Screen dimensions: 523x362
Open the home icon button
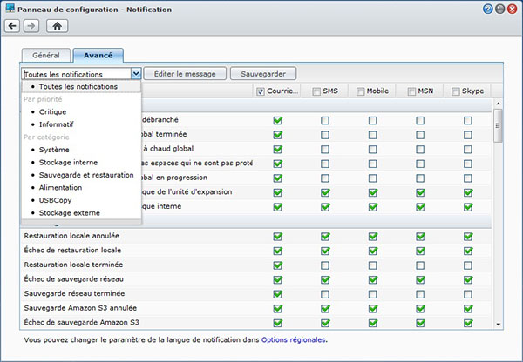pyautogui.click(x=57, y=26)
